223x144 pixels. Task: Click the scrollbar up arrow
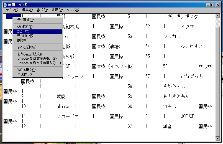point(217,16)
